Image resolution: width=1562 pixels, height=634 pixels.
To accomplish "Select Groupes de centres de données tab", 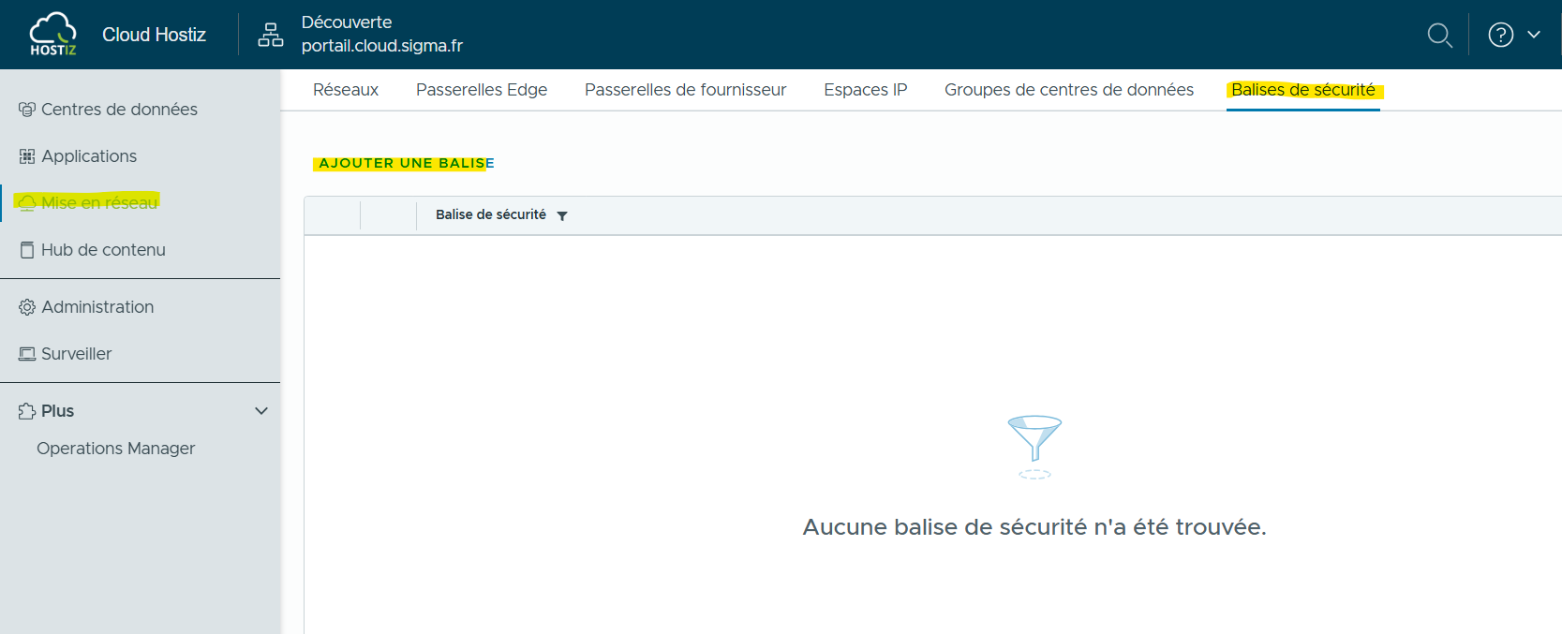I will [1068, 90].
